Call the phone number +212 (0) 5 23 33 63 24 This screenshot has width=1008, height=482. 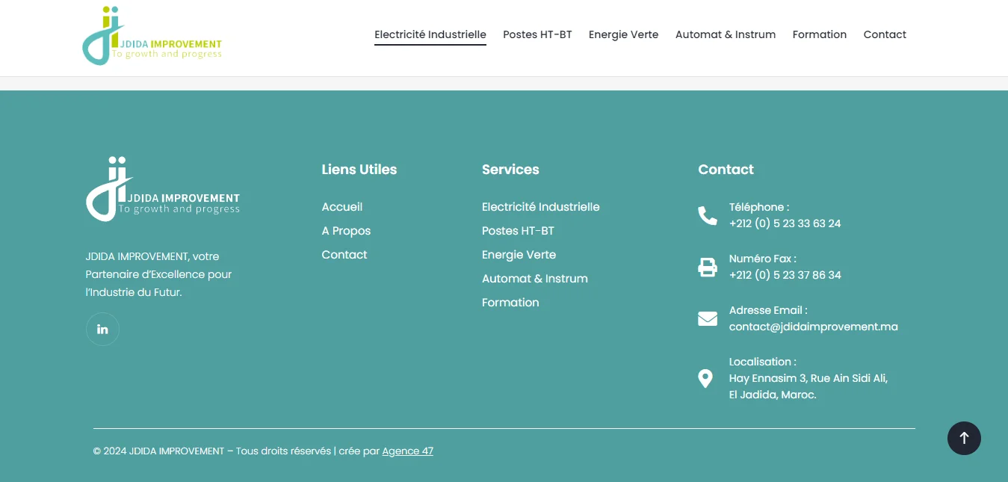click(785, 223)
